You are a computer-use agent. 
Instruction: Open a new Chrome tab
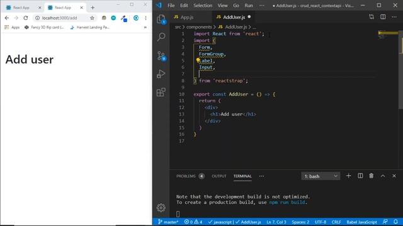click(93, 8)
